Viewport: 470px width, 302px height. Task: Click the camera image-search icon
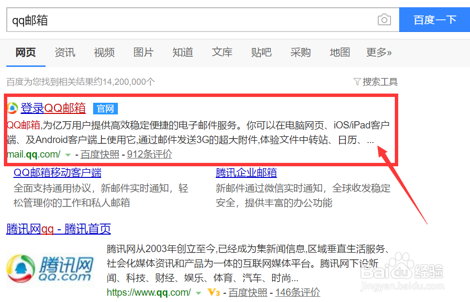click(384, 20)
